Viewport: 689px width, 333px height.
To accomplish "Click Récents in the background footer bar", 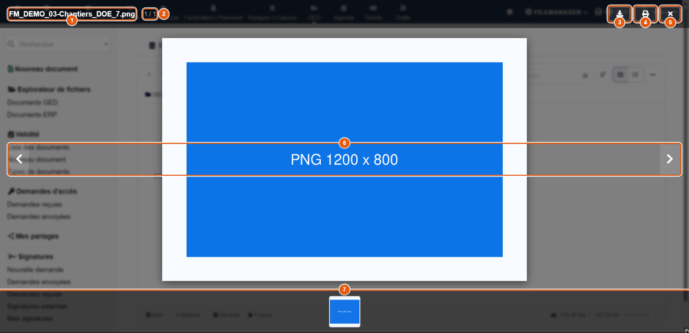I will pyautogui.click(x=226, y=315).
